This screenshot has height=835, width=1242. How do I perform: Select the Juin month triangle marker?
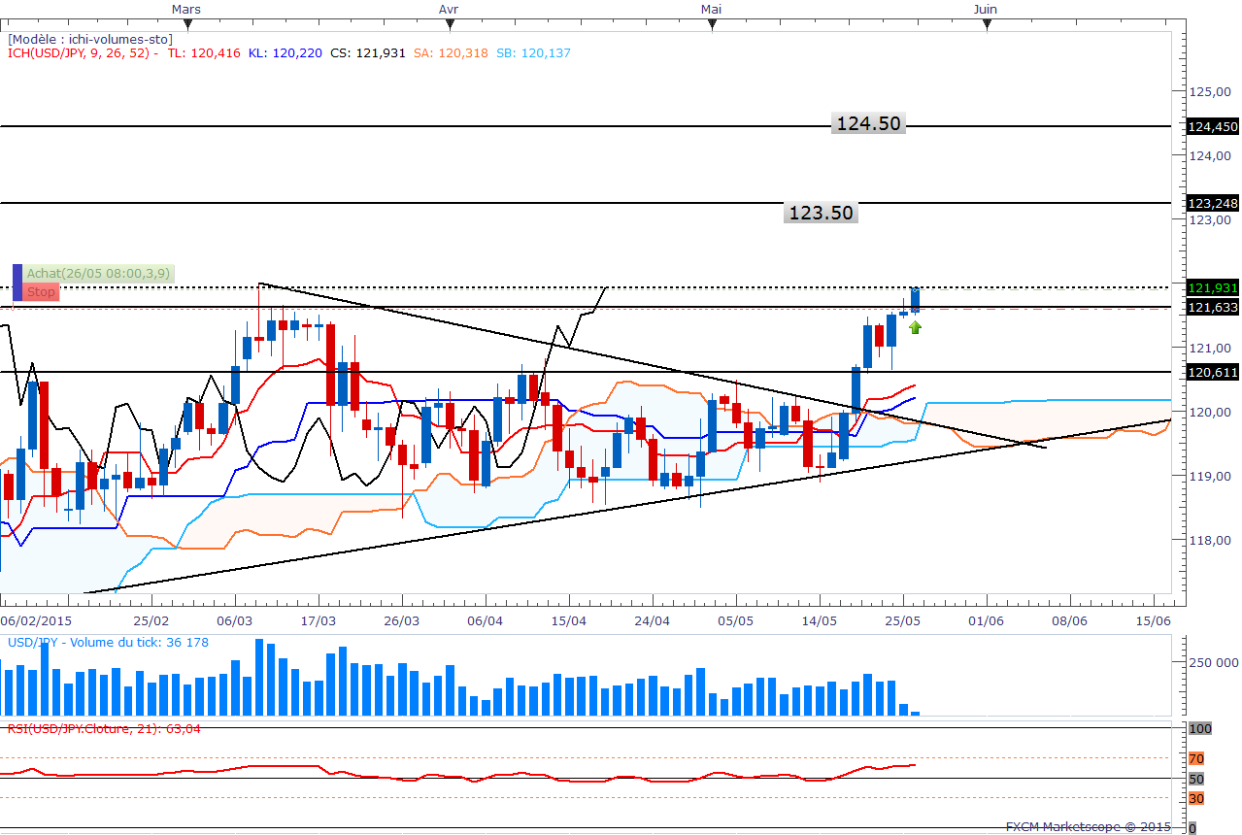tap(986, 25)
